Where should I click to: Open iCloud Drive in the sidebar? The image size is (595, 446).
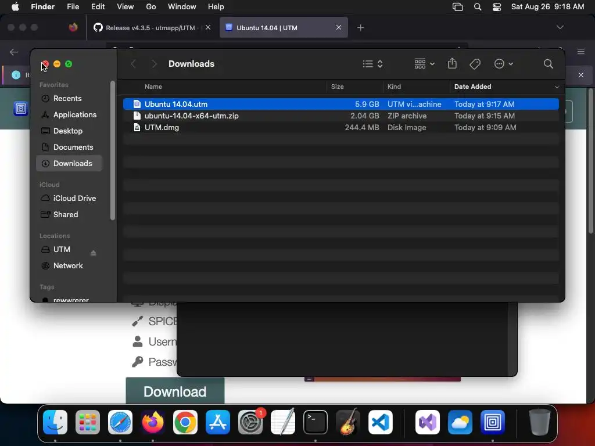69,199
